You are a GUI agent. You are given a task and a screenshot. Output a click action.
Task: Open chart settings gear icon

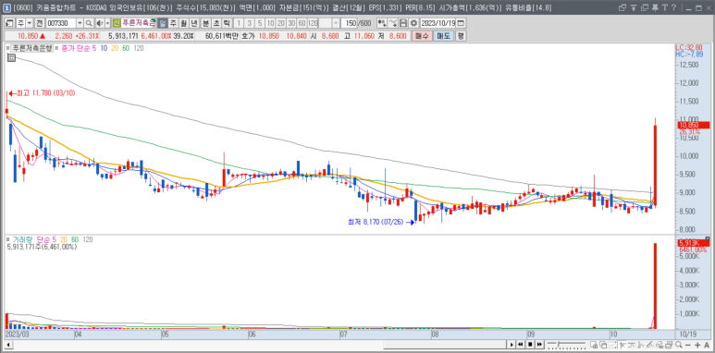[x=413, y=23]
